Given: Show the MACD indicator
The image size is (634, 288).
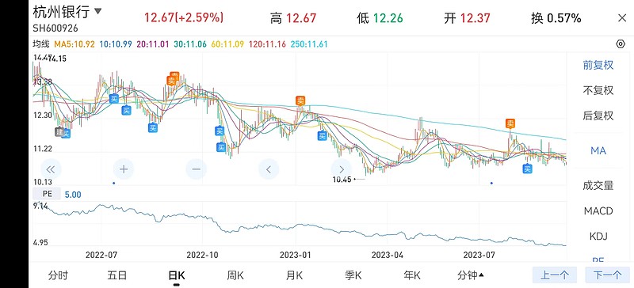Looking at the screenshot, I should tap(598, 210).
